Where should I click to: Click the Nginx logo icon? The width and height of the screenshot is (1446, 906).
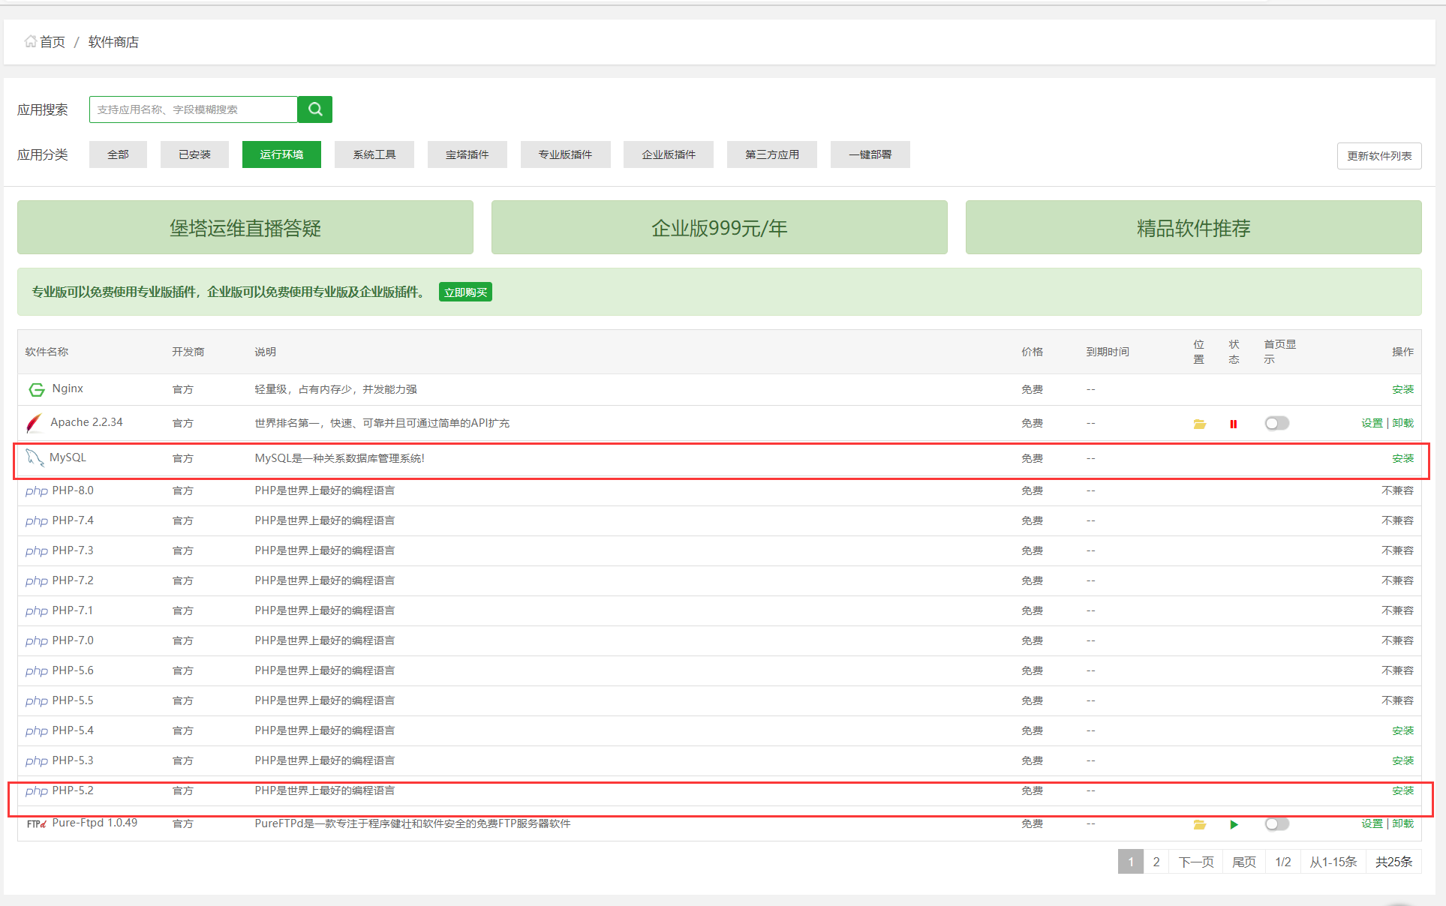pos(36,389)
